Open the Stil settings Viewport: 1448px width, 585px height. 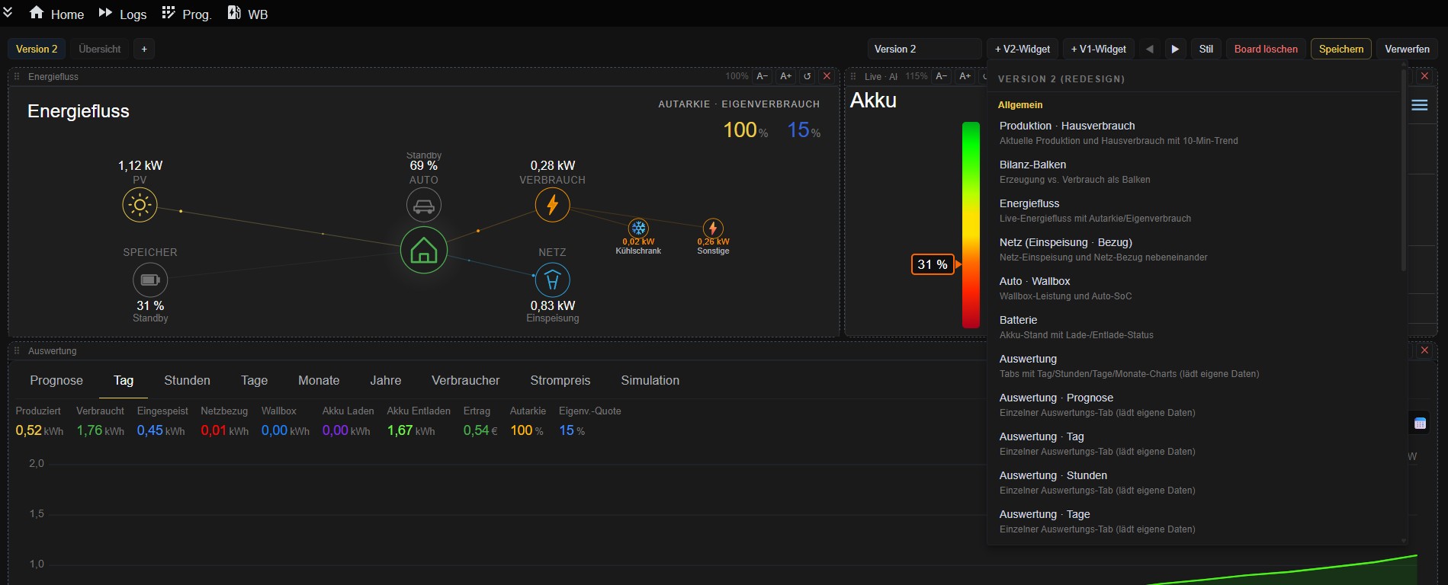coord(1206,49)
